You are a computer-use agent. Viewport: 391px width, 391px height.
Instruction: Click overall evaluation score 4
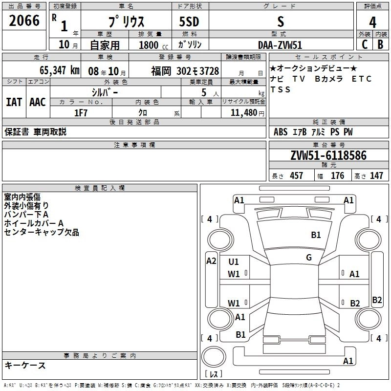[372, 22]
